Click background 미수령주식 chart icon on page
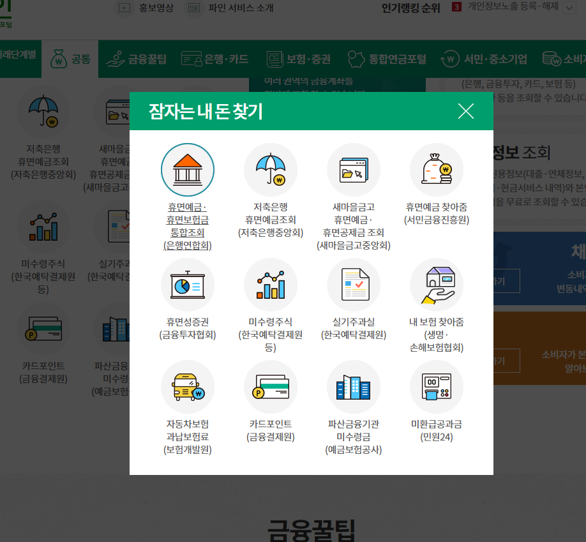586x542 pixels. click(43, 227)
